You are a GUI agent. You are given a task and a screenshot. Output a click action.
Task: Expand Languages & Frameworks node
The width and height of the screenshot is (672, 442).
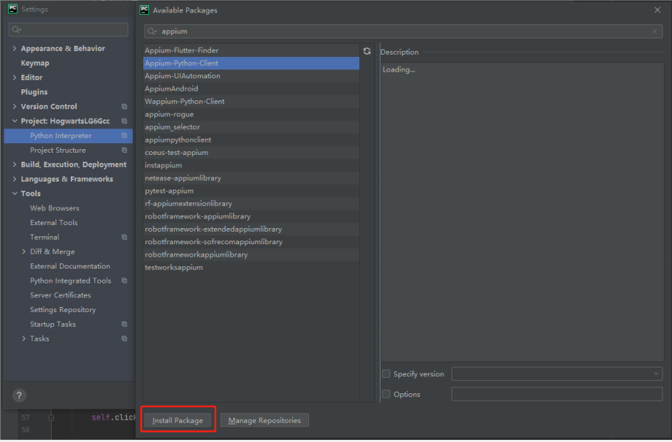click(15, 179)
